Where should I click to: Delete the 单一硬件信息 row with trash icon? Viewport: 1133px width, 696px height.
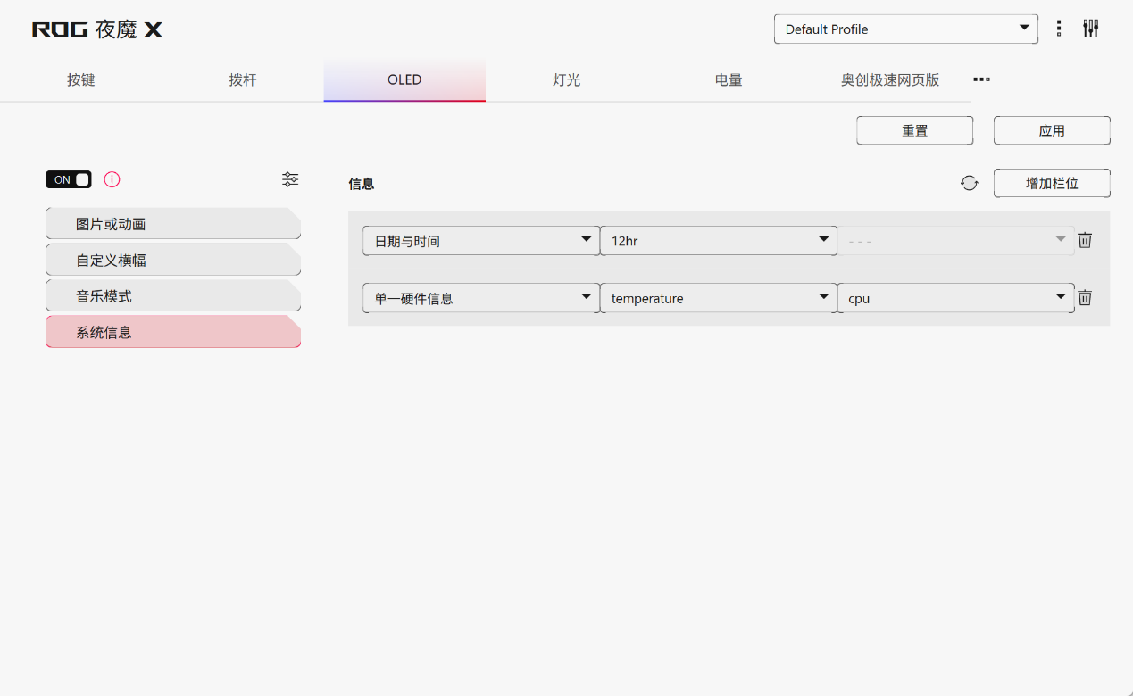[x=1085, y=298]
